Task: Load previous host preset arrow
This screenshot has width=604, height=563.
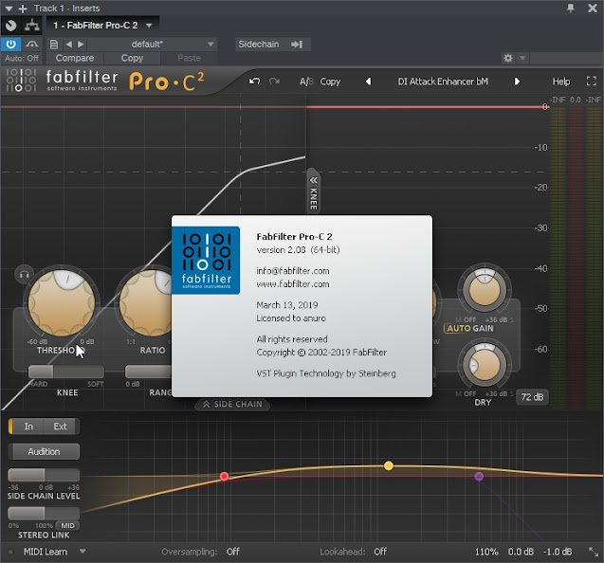Action: (x=69, y=45)
